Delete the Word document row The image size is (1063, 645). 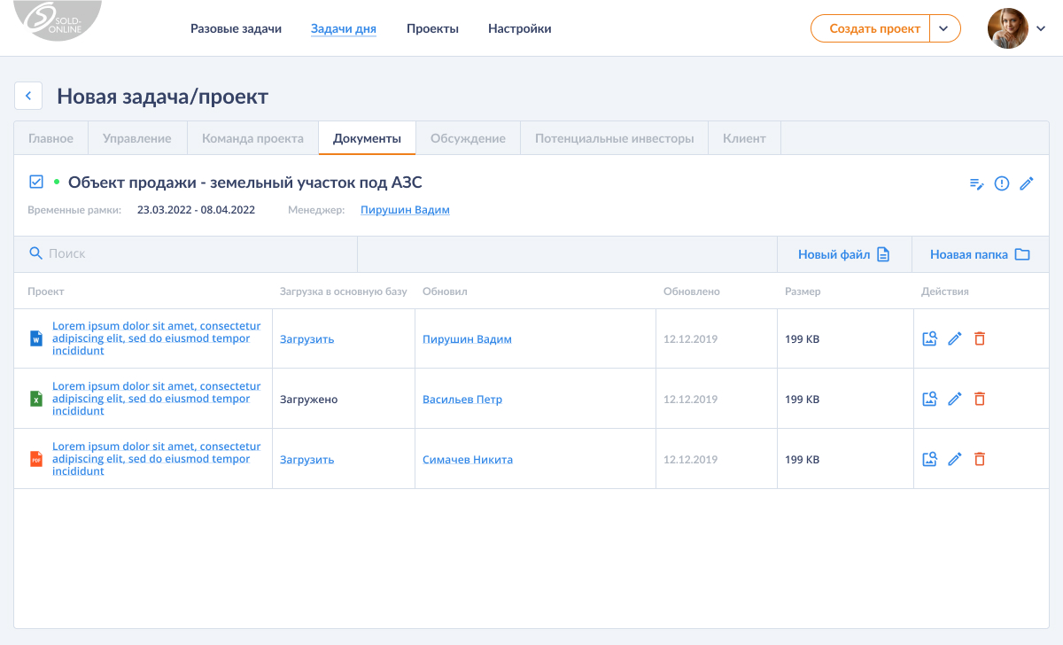pos(979,338)
